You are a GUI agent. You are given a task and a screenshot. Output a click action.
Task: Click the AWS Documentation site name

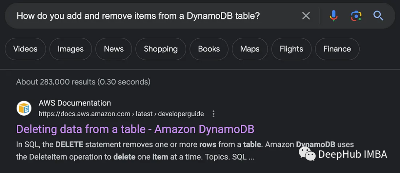pos(75,103)
